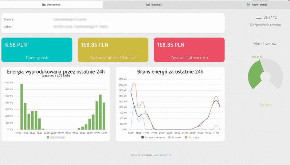The width and height of the screenshot is (290, 165).
Task: Click the Energia wyprodukowana chart title
Action: (x=56, y=72)
